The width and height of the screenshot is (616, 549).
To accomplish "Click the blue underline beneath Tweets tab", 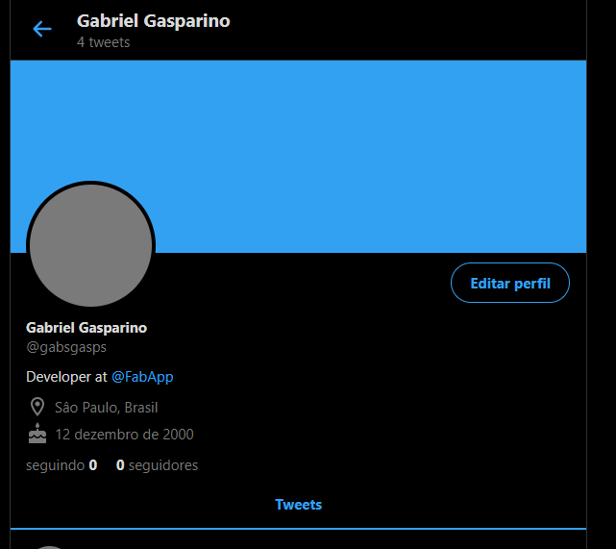I will [x=298, y=529].
